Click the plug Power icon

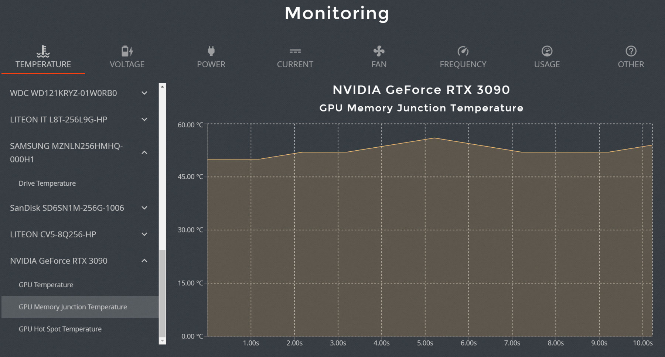coord(211,51)
